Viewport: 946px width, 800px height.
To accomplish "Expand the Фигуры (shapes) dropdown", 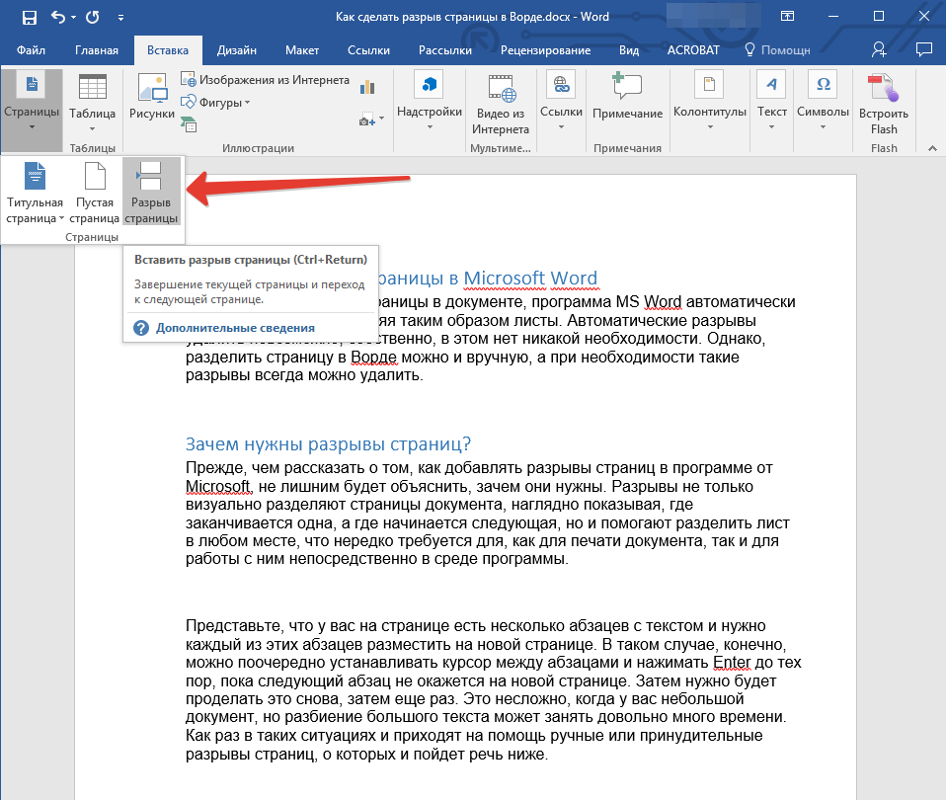I will tap(216, 102).
